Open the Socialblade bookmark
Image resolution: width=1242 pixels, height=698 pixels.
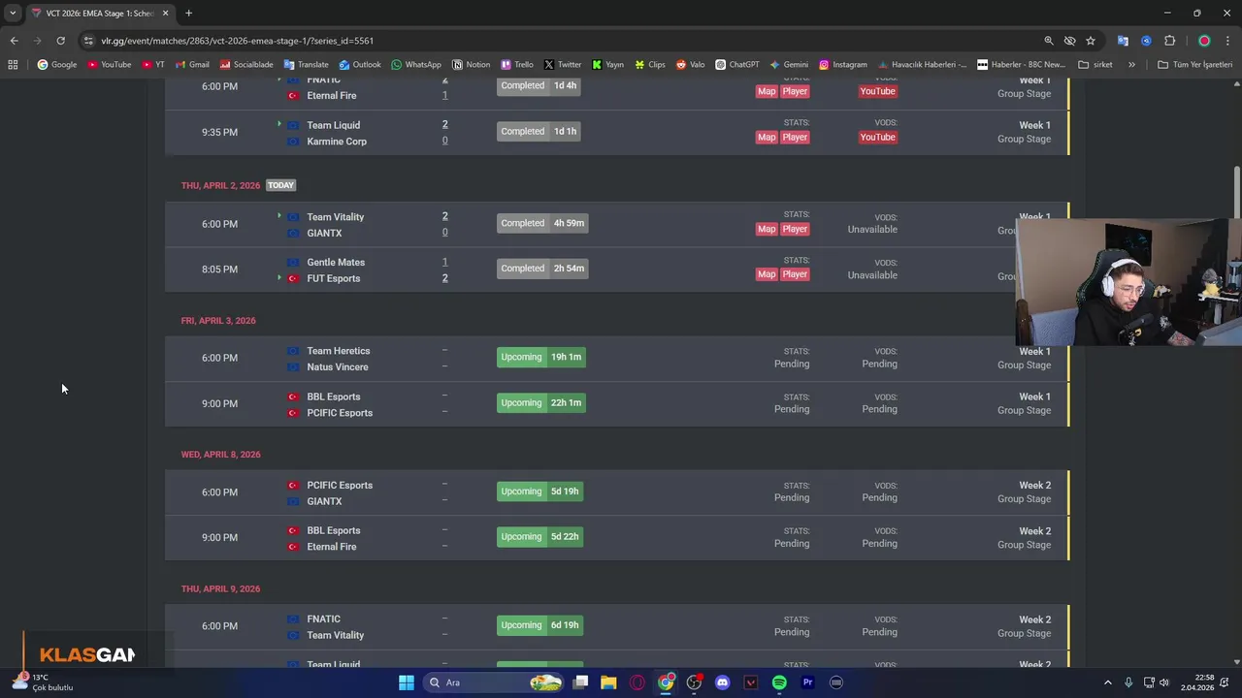pyautogui.click(x=246, y=65)
